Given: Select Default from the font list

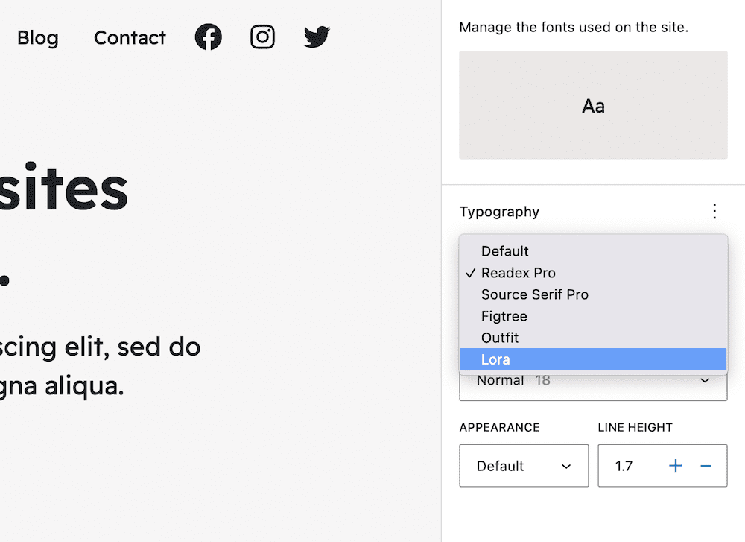Looking at the screenshot, I should [x=505, y=251].
